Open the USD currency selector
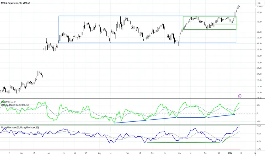 pyautogui.click(x=259, y=3)
